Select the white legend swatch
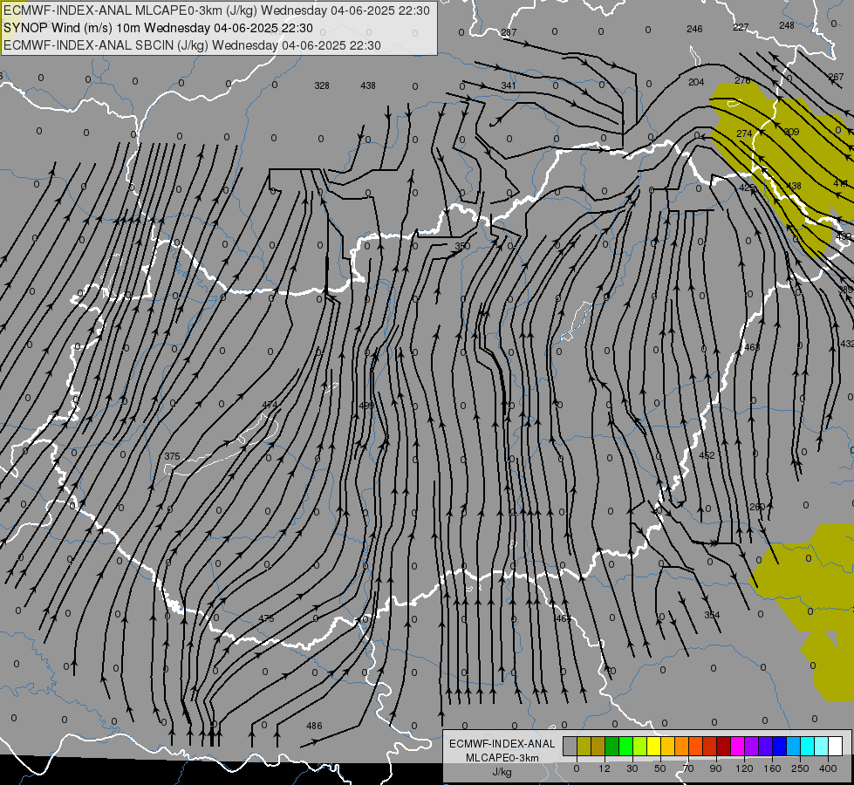854x785 pixels. click(x=835, y=747)
